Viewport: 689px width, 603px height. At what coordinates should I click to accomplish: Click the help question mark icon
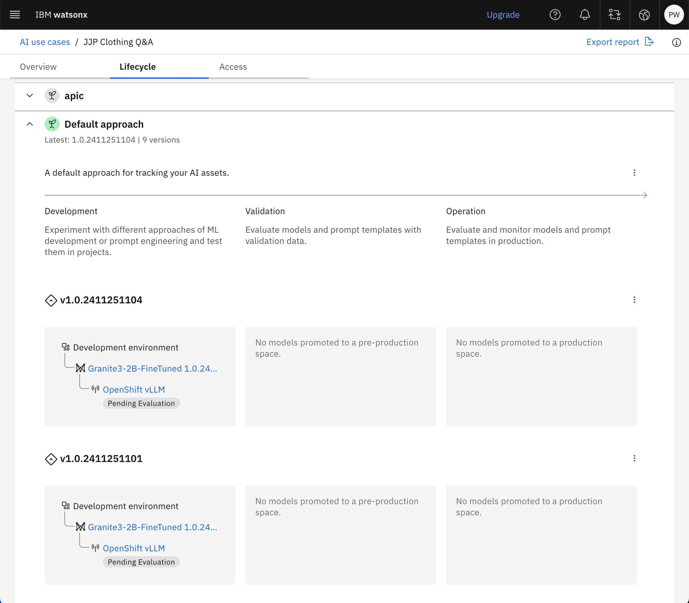pos(554,15)
